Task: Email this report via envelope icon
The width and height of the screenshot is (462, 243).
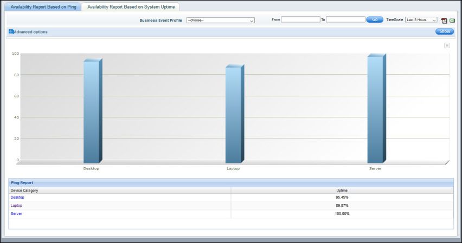Action: click(x=452, y=21)
